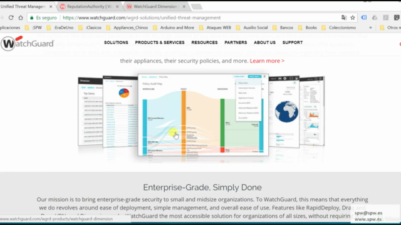The width and height of the screenshot is (401, 225).
Task: Click the Policy Audit Map center screenshot
Action: click(x=203, y=115)
